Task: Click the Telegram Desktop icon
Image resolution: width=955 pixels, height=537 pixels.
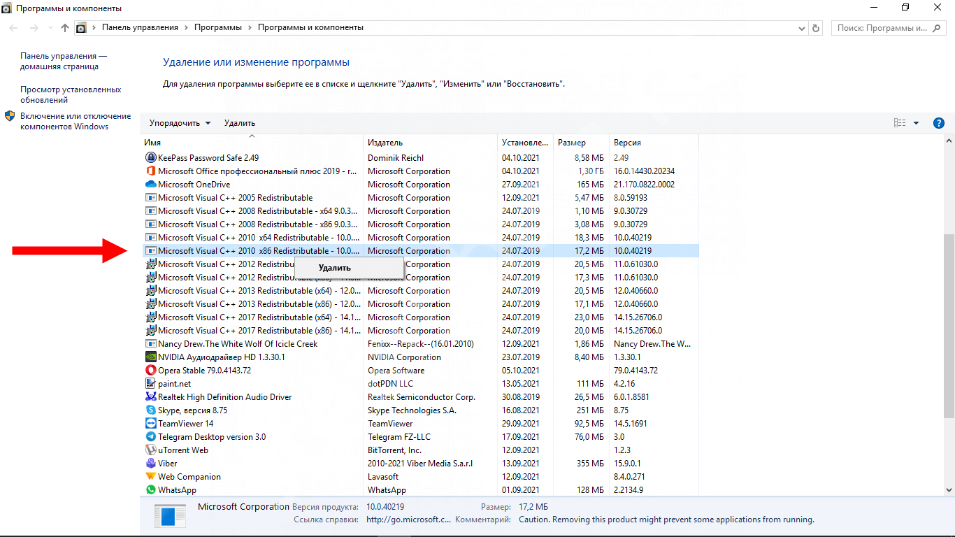Action: point(150,437)
